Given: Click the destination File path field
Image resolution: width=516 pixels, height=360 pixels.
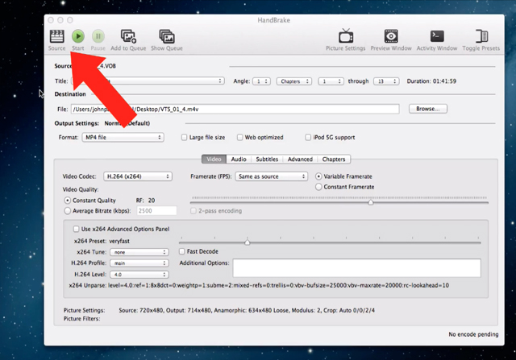Looking at the screenshot, I should click(x=235, y=110).
